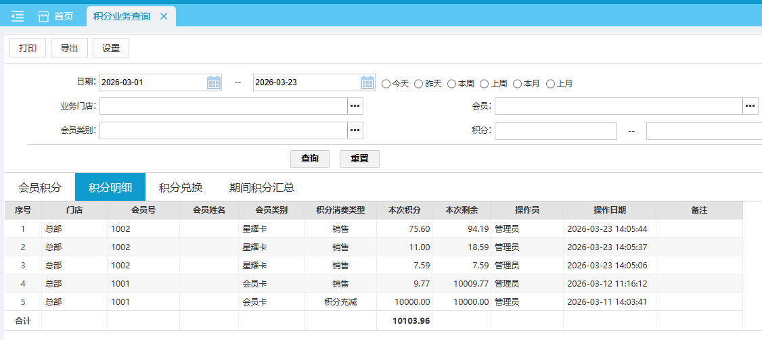Screen dimensions: 762x340
Task: Click the 积分 minimum value field
Action: click(x=556, y=131)
